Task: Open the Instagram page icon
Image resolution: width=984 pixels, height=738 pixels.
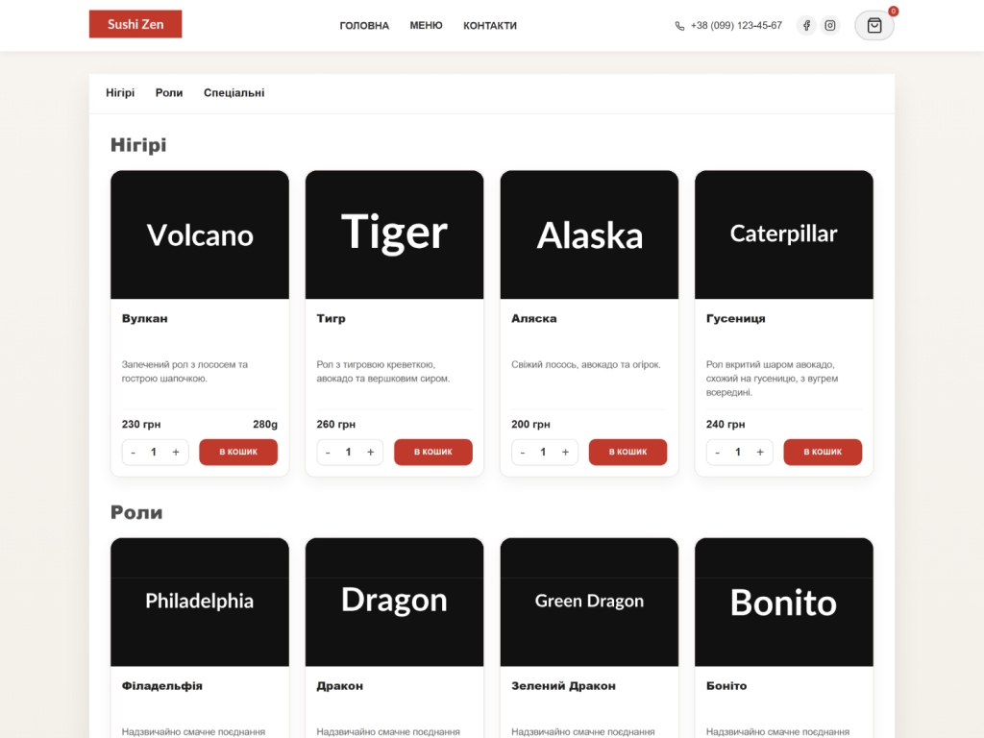Action: pyautogui.click(x=830, y=26)
